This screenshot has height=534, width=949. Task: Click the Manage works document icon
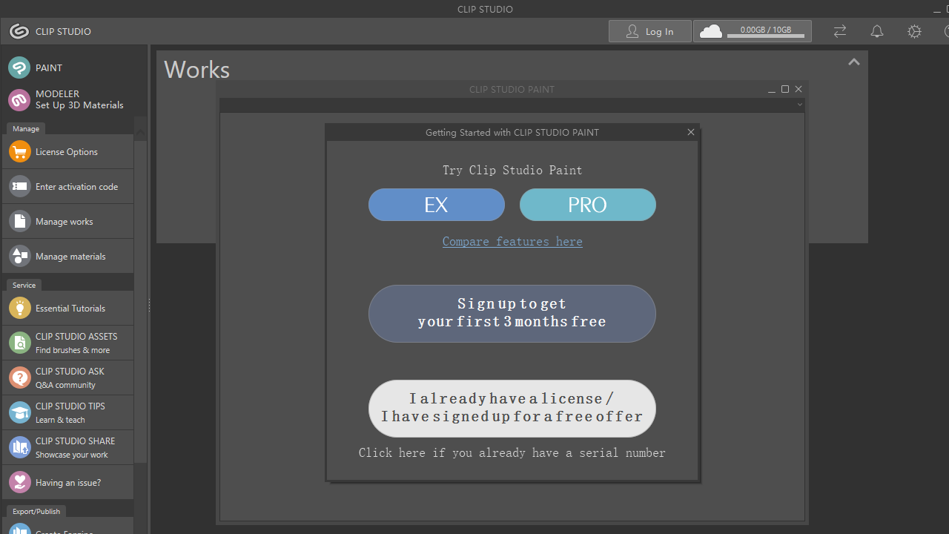coord(20,222)
